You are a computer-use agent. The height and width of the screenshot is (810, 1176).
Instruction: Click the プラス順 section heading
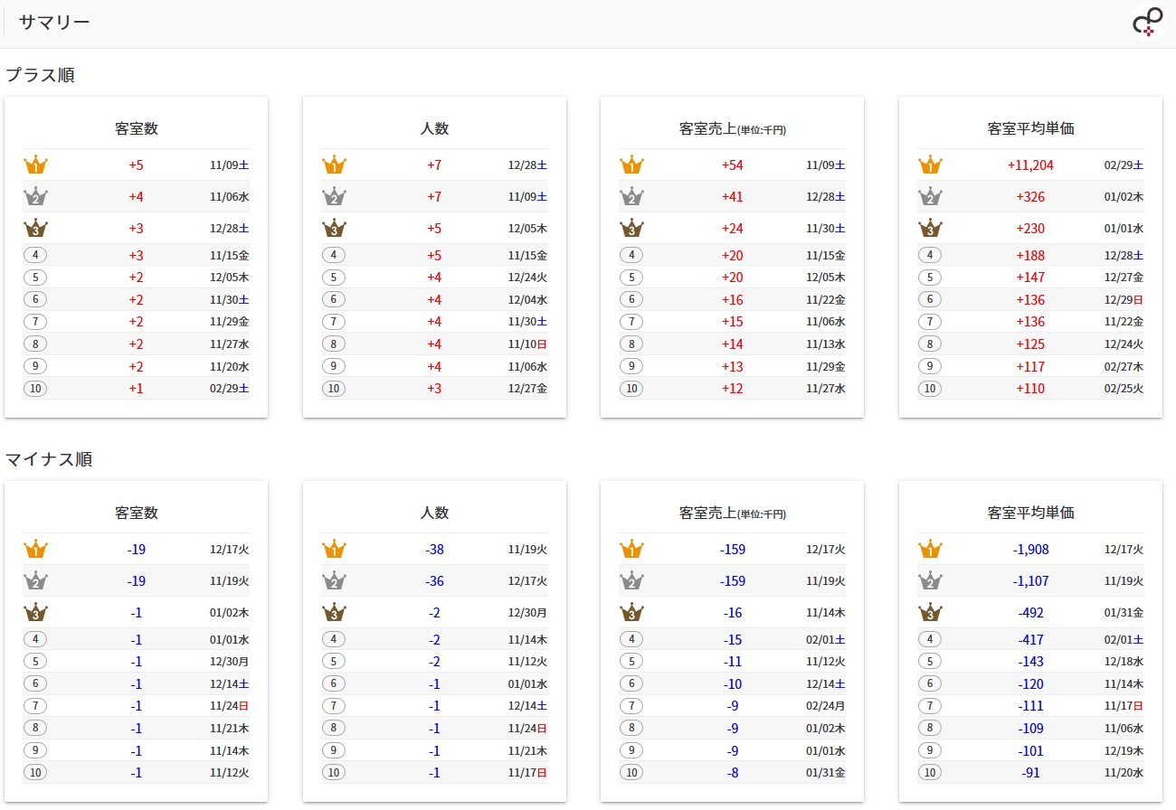[40, 75]
